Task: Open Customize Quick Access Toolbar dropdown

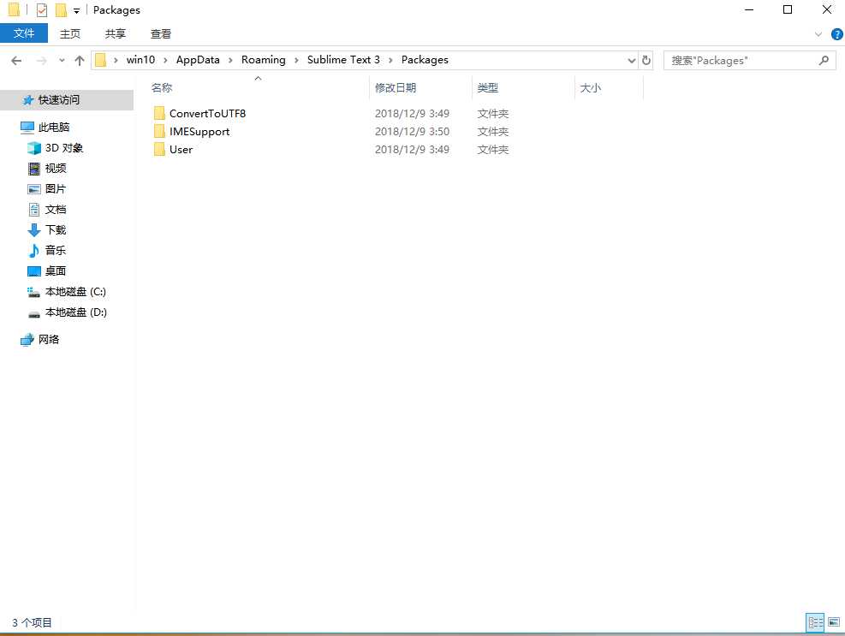Action: click(x=76, y=10)
